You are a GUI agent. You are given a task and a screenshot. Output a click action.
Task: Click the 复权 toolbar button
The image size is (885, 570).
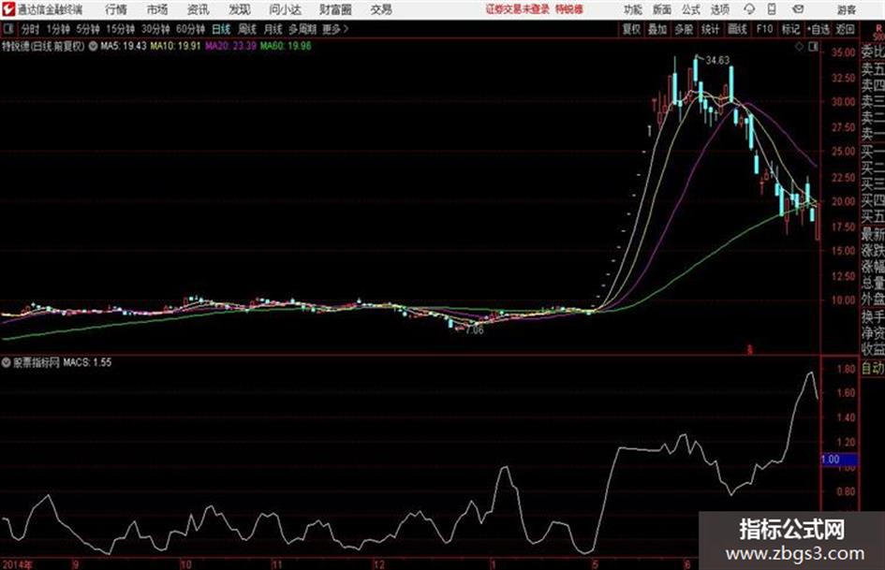631,29
